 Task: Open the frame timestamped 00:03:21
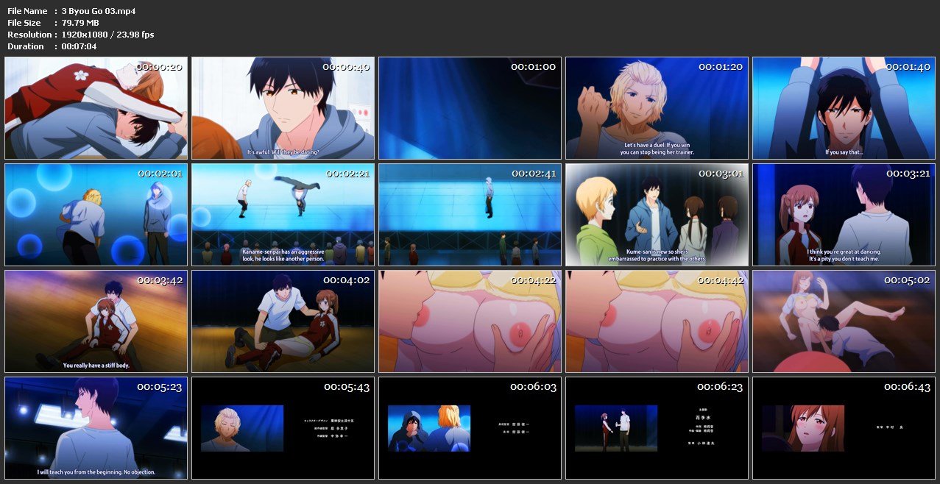click(x=844, y=215)
